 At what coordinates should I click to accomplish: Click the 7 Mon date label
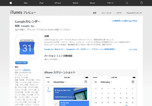[x=49, y=90]
